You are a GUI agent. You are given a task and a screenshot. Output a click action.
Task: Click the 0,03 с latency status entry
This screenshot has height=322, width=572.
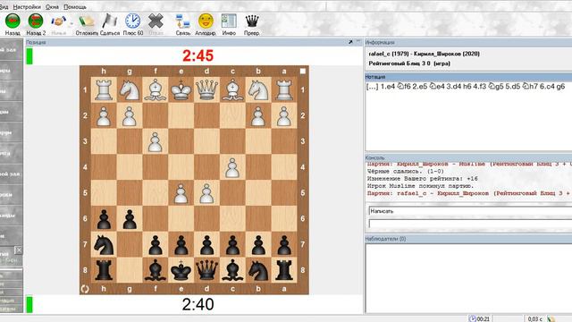[534, 319]
